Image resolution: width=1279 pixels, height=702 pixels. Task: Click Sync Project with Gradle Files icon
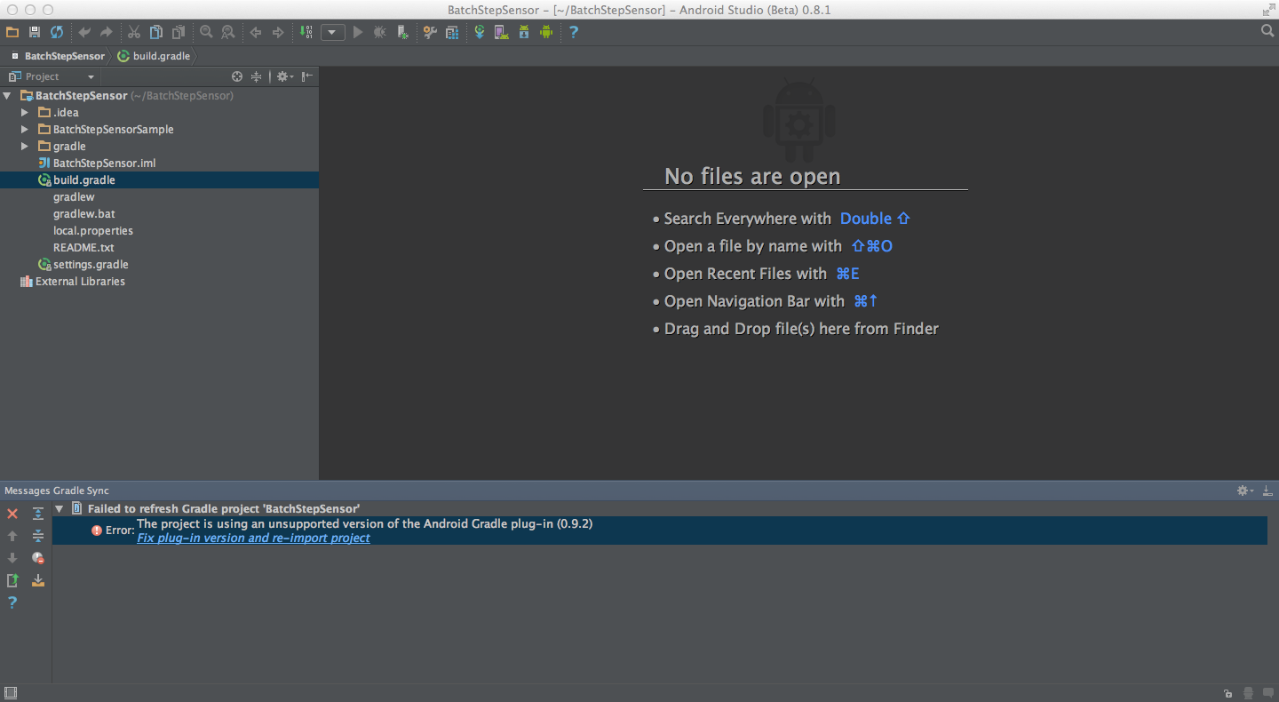point(480,32)
